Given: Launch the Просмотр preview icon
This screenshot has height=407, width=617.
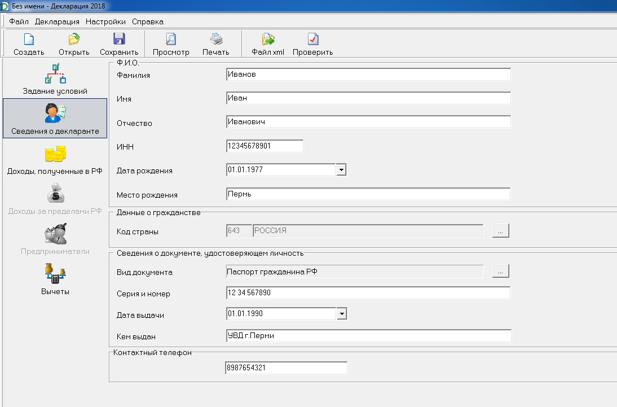Looking at the screenshot, I should pyautogui.click(x=171, y=43).
